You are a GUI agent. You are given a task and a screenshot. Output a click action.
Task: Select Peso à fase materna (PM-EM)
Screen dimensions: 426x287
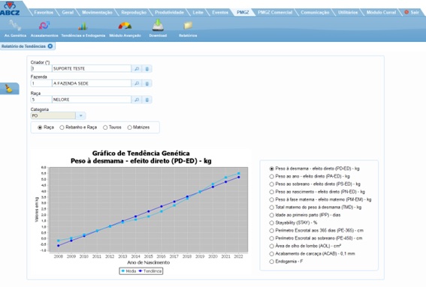[x=271, y=199]
